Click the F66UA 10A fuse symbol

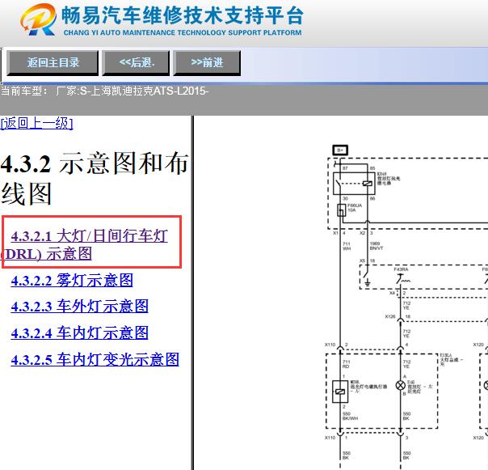342,210
